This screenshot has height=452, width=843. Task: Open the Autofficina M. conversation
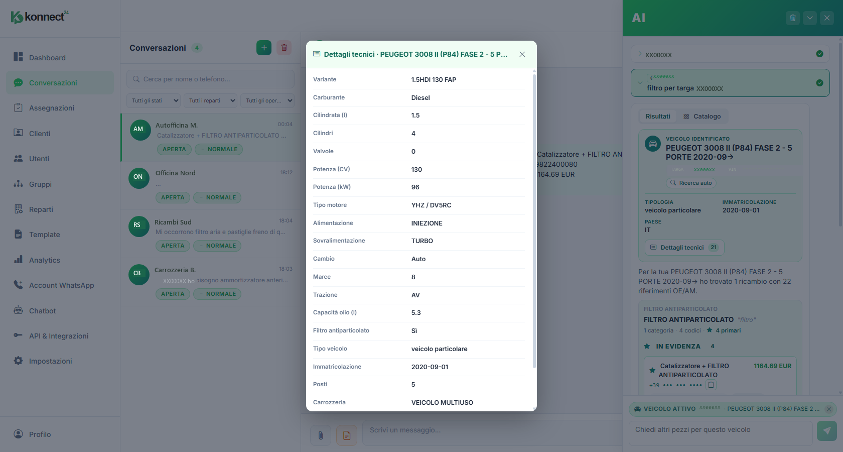point(211,138)
